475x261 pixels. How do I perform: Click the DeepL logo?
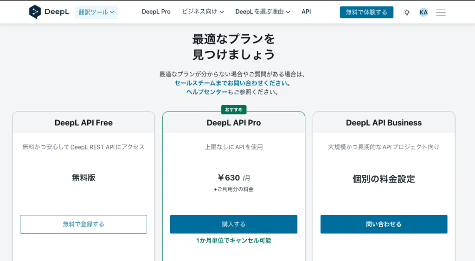point(49,12)
